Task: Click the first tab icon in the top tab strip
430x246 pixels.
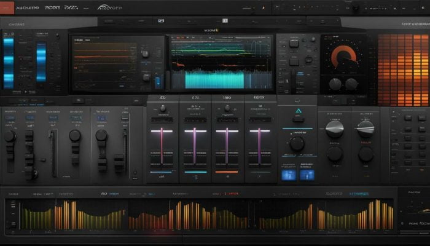Action: 161,20
